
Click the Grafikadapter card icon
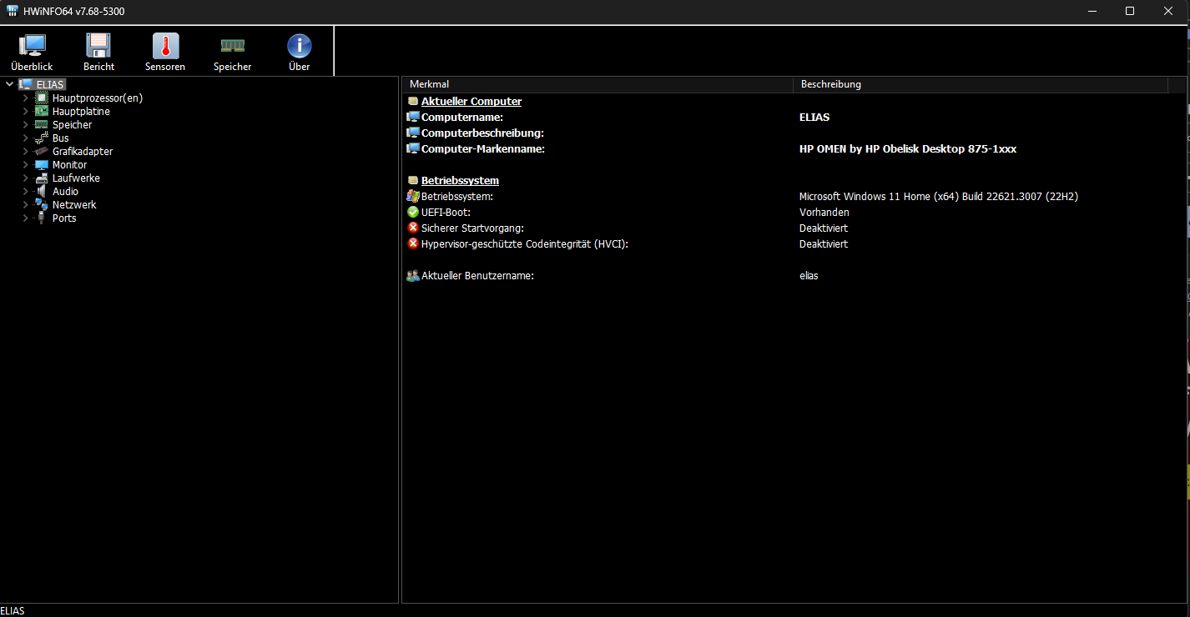pos(41,151)
